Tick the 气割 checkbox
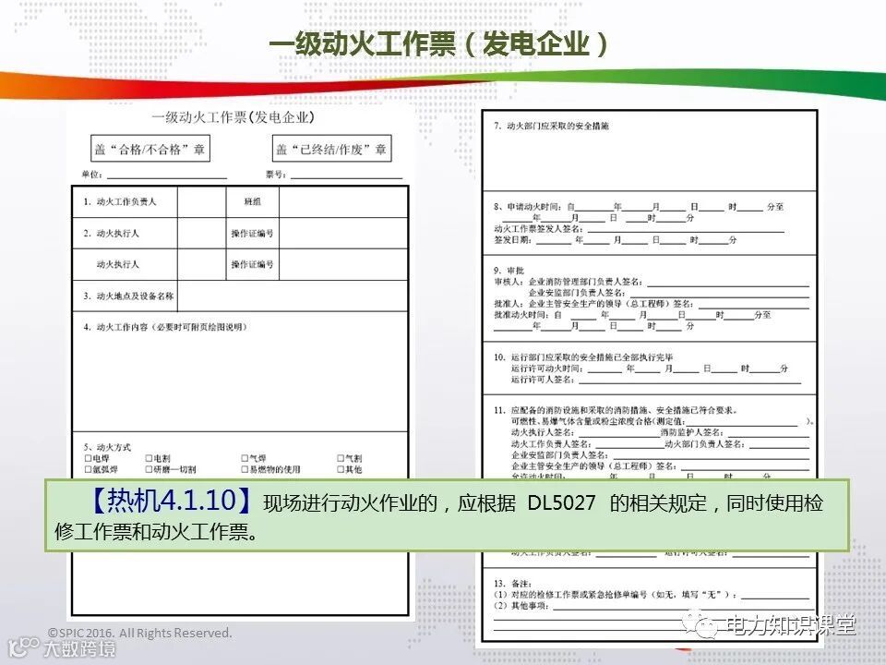This screenshot has width=886, height=665. (341, 459)
